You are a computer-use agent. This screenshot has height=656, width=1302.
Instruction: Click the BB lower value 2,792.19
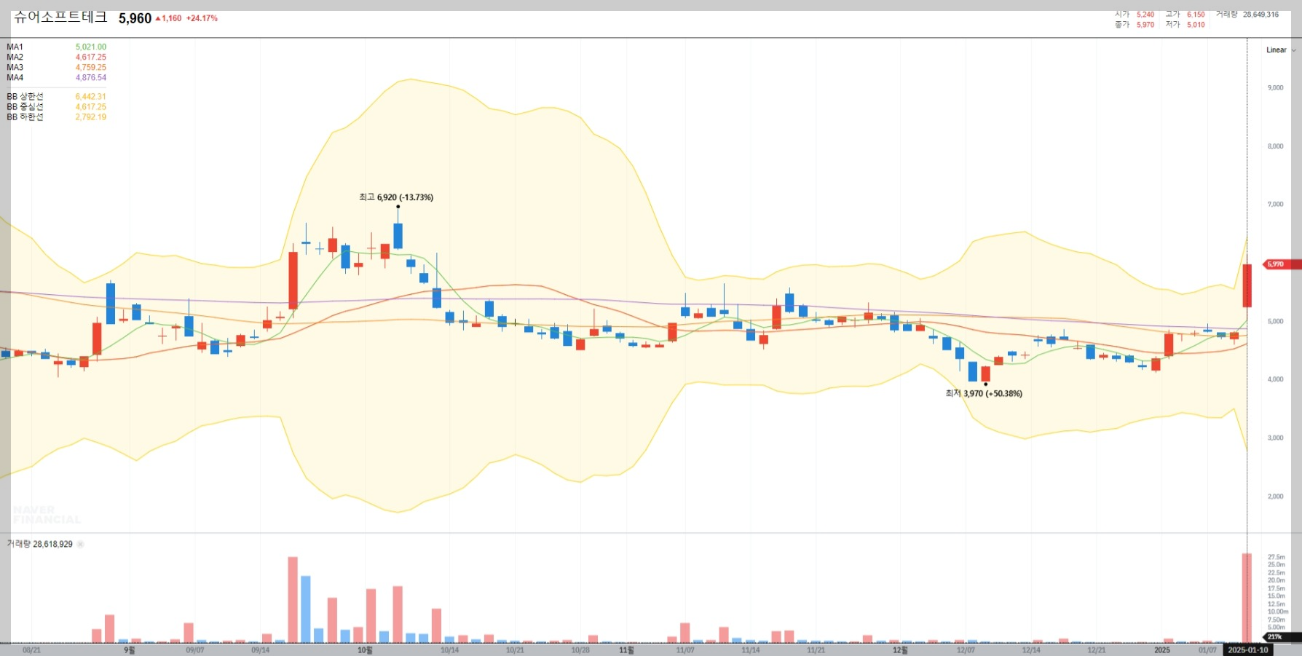[91, 116]
